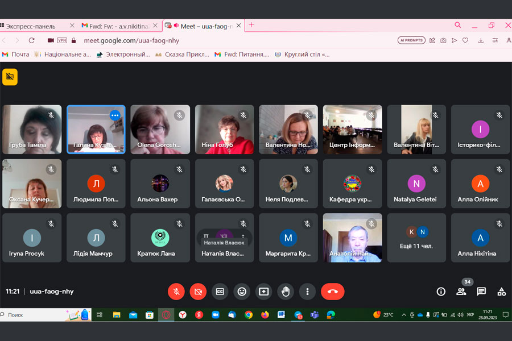Toggle the VPN badge in address bar

click(x=62, y=40)
